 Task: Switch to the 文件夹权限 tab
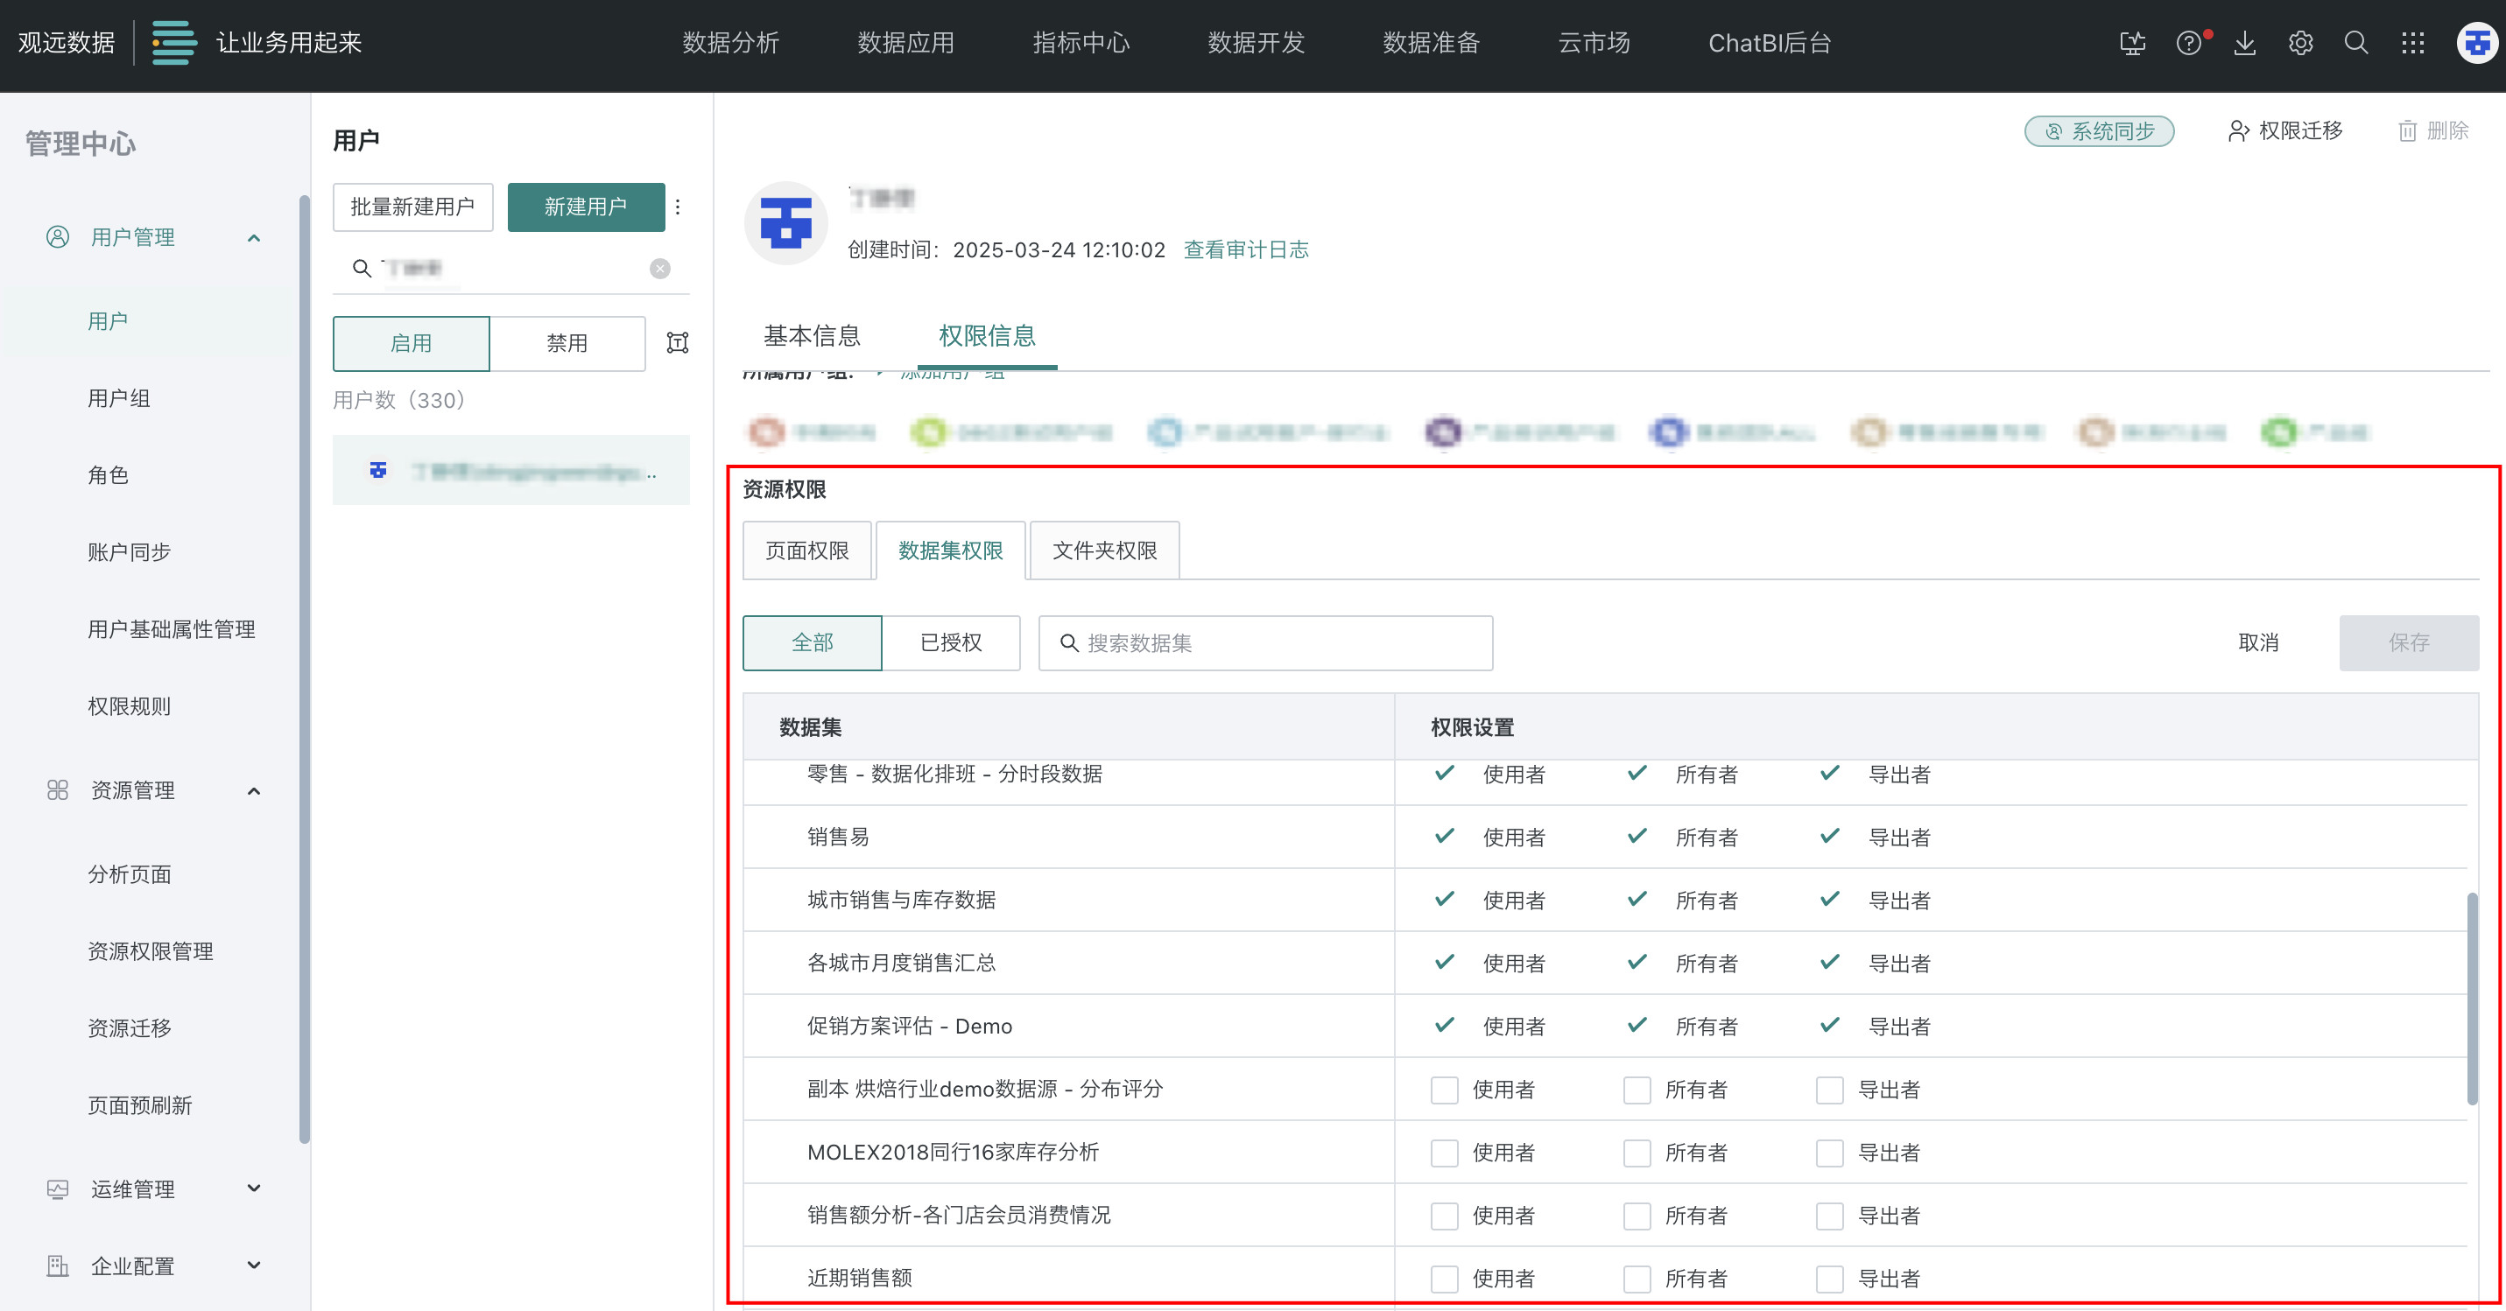tap(1104, 550)
